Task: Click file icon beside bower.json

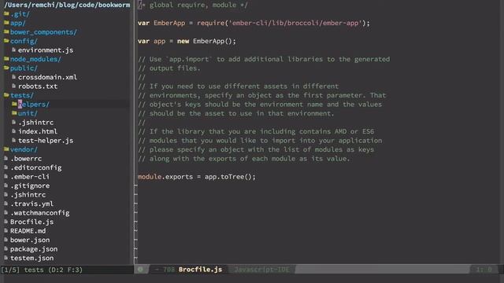Action: [6, 240]
